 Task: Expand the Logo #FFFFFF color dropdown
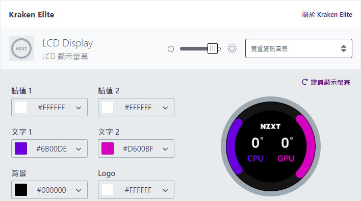(x=136, y=190)
